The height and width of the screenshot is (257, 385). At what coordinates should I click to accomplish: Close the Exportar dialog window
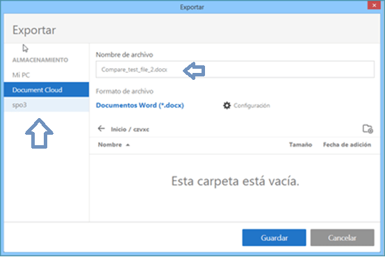374,5
